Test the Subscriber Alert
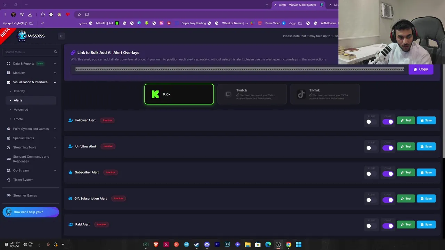This screenshot has height=250, width=445. click(x=406, y=173)
